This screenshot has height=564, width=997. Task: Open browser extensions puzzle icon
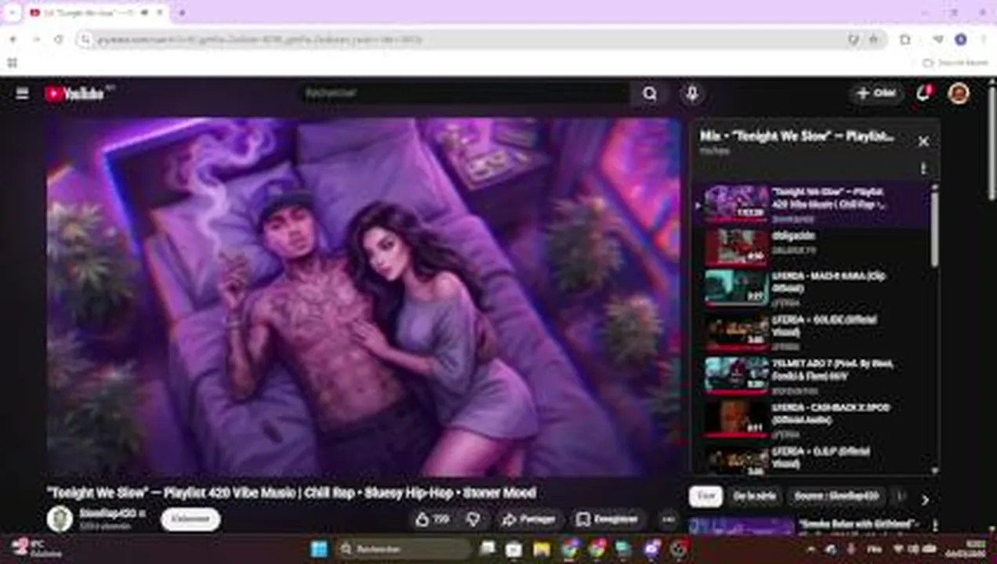(905, 39)
